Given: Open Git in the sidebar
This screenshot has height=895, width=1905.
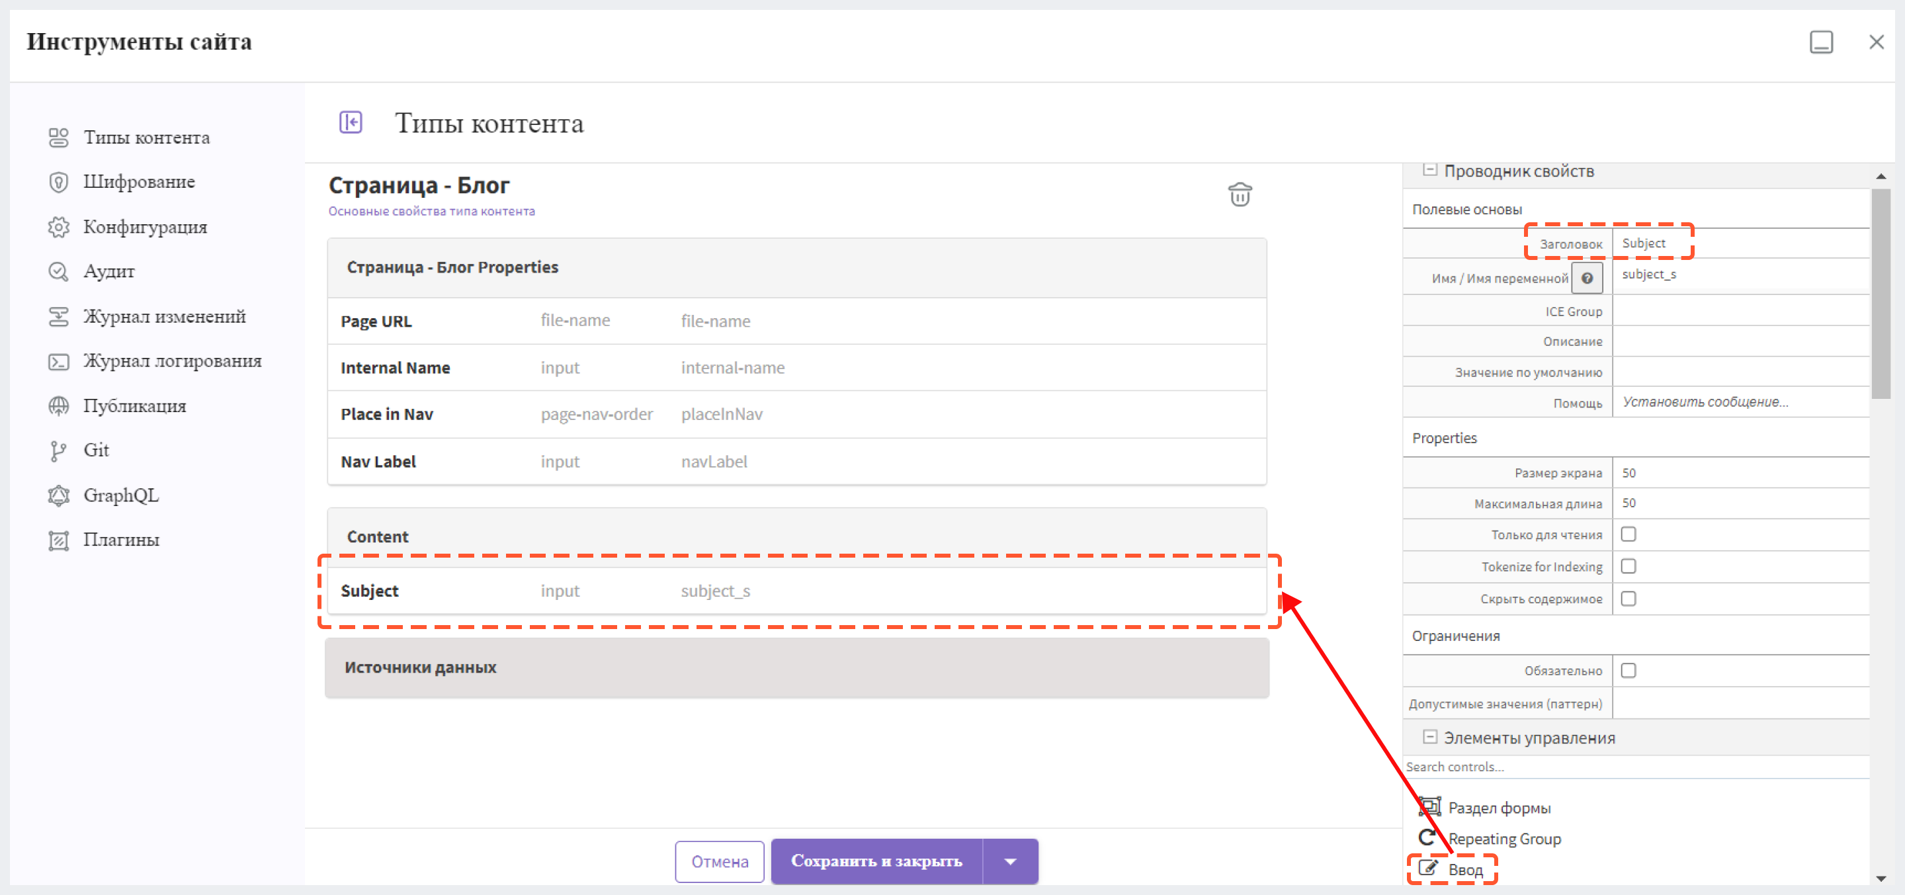Looking at the screenshot, I should coord(96,450).
